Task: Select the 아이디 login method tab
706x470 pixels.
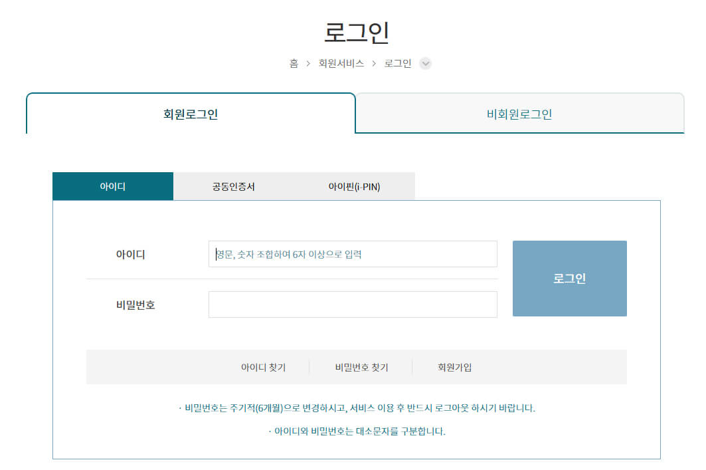Action: pos(112,186)
